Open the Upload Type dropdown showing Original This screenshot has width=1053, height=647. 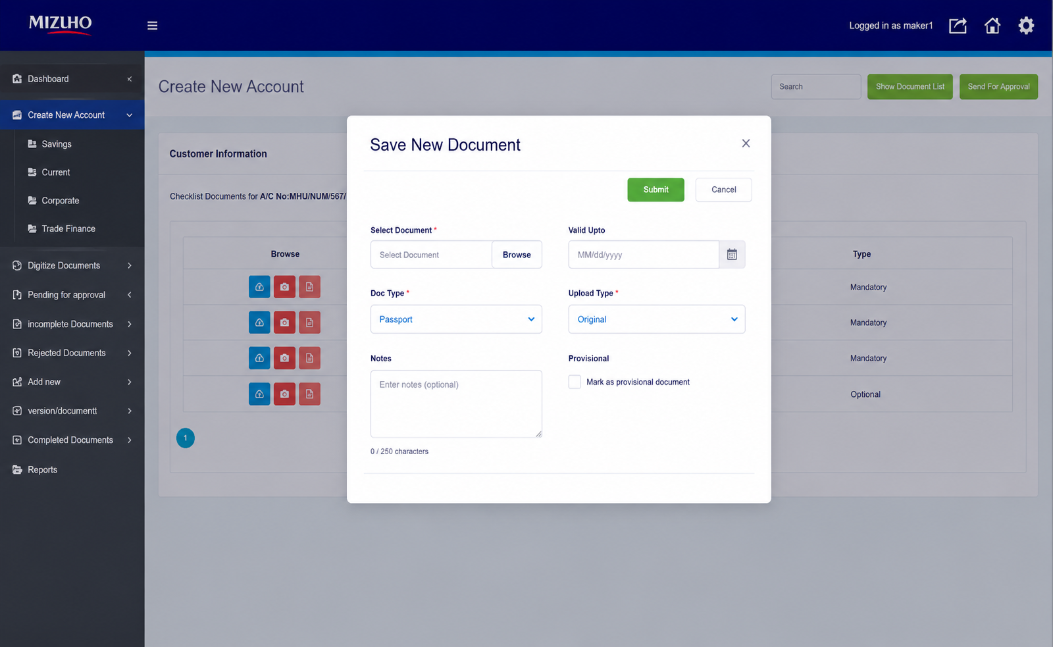point(657,319)
